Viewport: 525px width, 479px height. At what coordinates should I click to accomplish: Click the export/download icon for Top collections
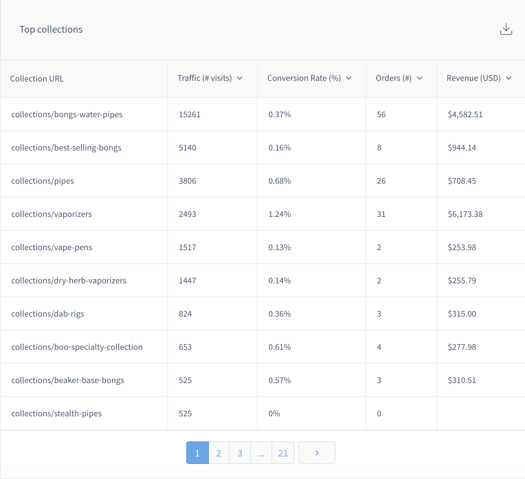[506, 30]
